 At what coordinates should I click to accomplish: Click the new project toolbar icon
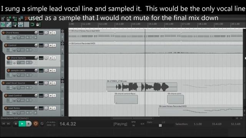pos(3,19)
